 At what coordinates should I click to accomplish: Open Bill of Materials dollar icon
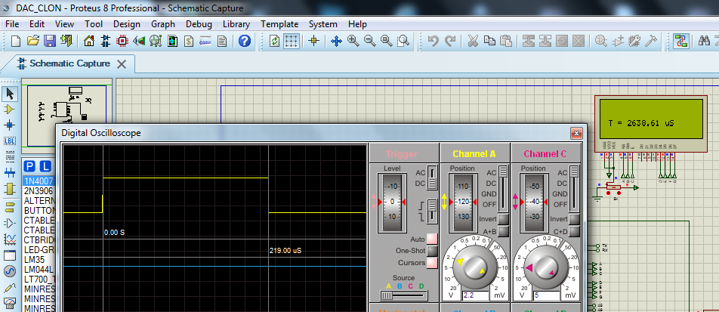coord(189,42)
